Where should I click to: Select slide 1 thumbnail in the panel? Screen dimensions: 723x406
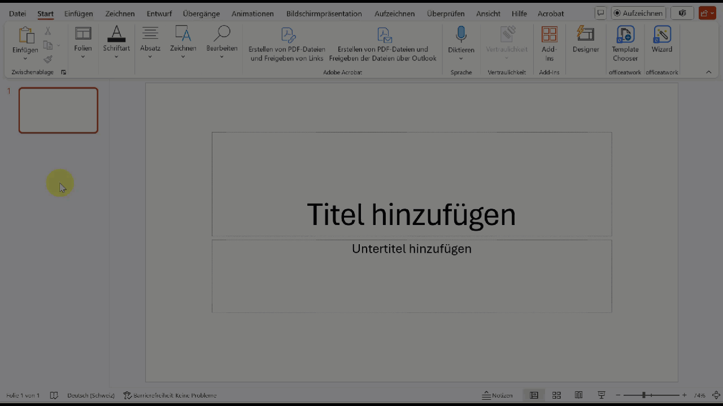pos(58,111)
